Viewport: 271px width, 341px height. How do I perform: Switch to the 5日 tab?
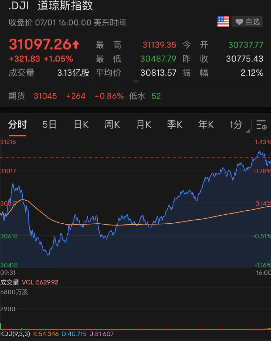(49, 125)
